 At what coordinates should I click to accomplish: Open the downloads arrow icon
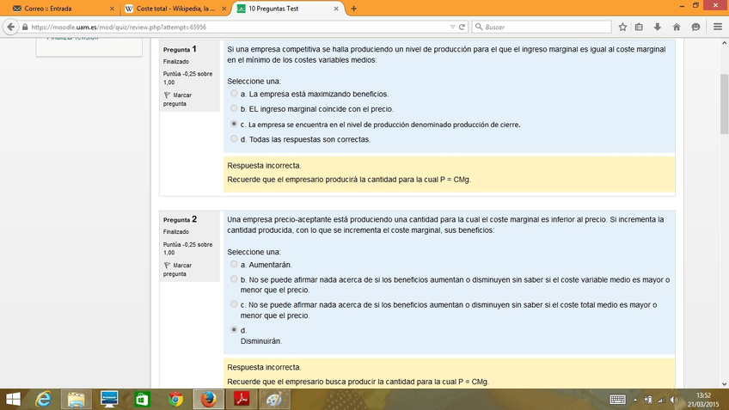pyautogui.click(x=658, y=27)
